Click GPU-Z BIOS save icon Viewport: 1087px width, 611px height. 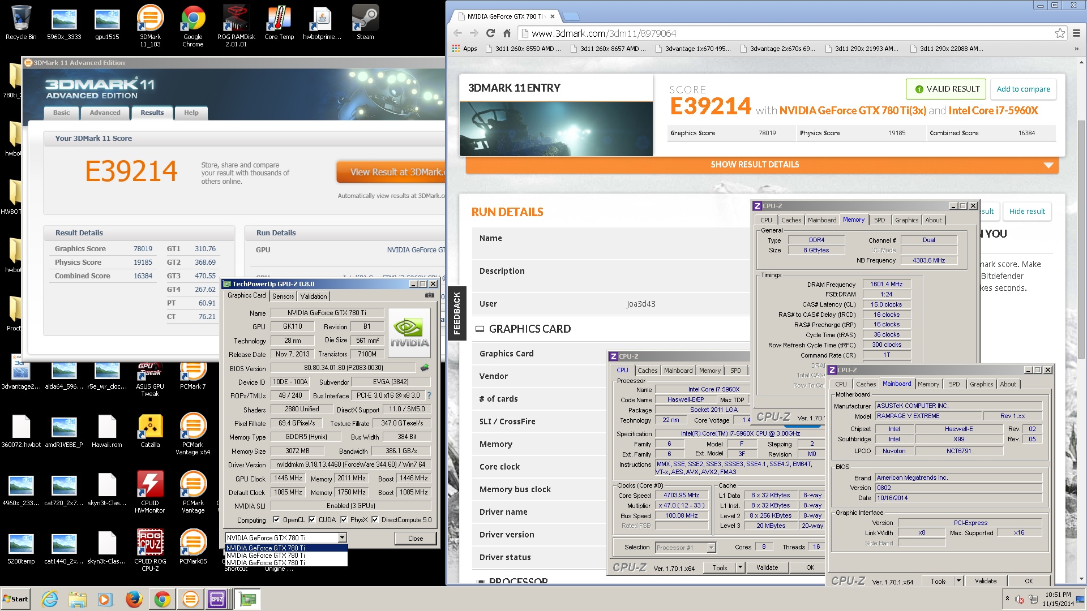[x=425, y=368]
